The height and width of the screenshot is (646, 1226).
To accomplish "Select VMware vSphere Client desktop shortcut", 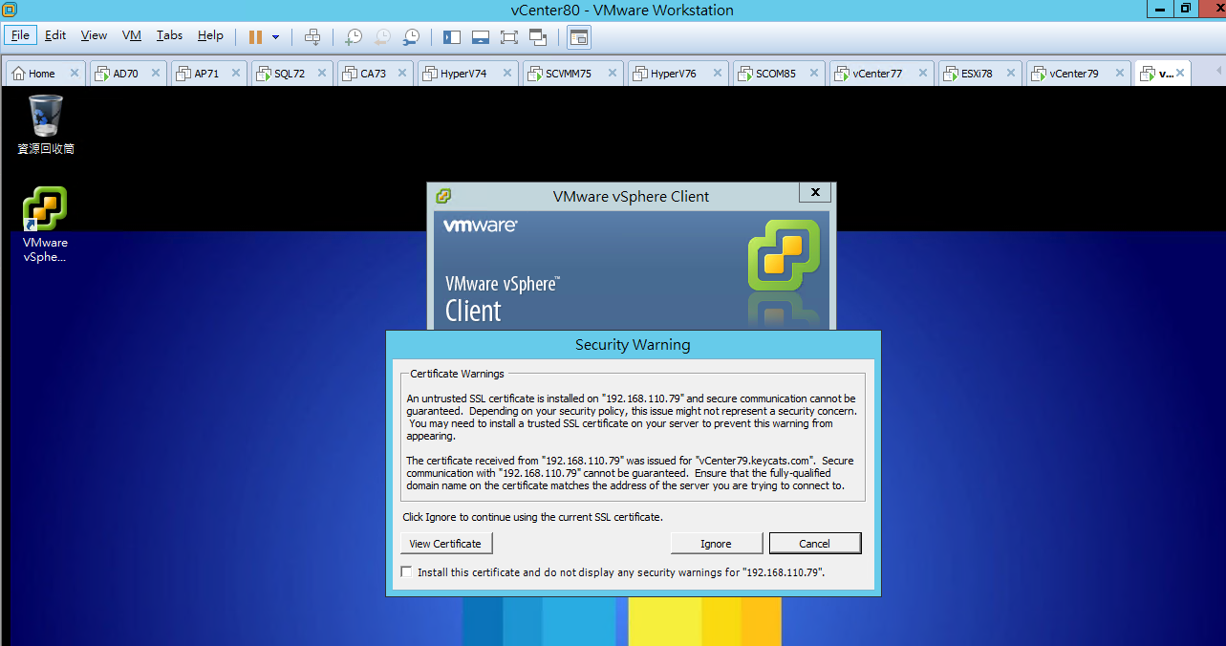I will coord(45,224).
